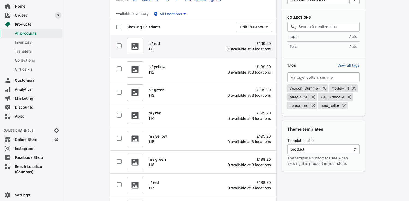The image size is (409, 201).
Task: View Online Store using eye icon
Action: [x=56, y=139]
